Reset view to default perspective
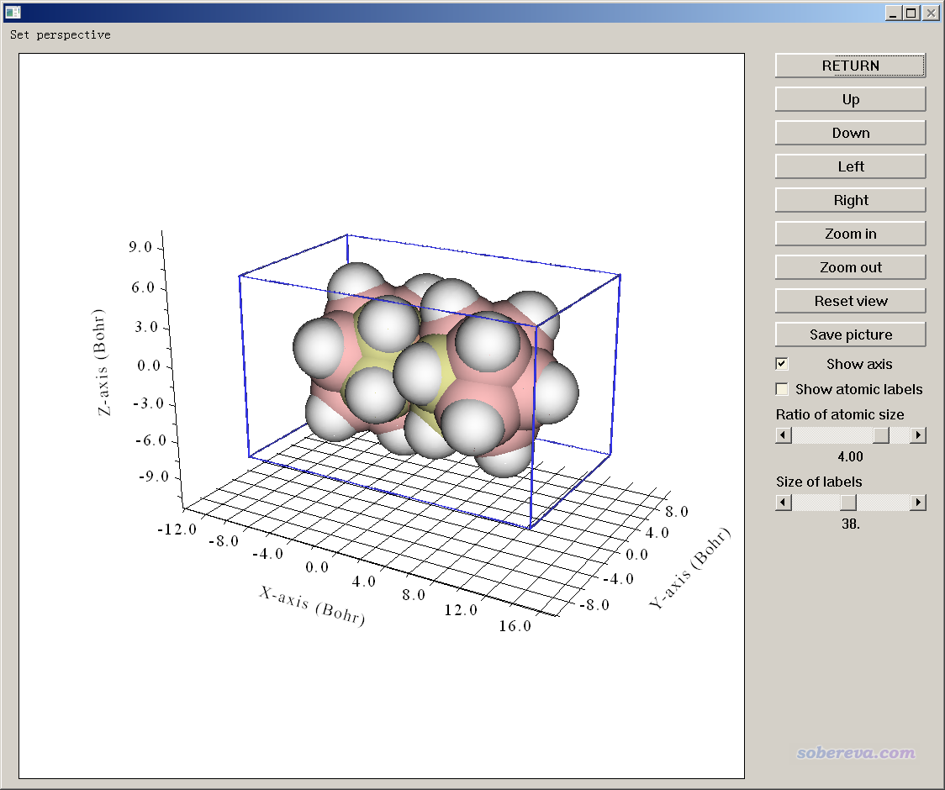Image resolution: width=945 pixels, height=790 pixels. [850, 301]
